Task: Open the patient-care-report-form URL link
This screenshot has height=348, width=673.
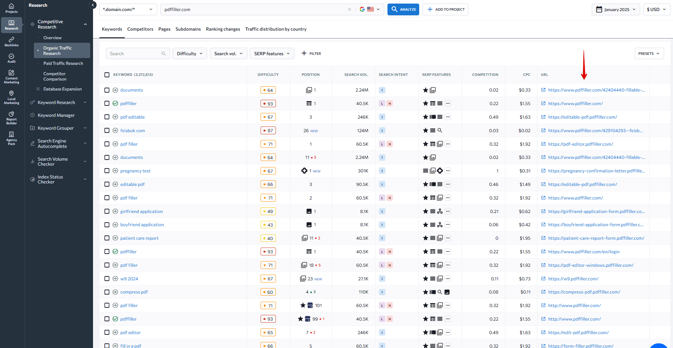Action: pyautogui.click(x=596, y=238)
